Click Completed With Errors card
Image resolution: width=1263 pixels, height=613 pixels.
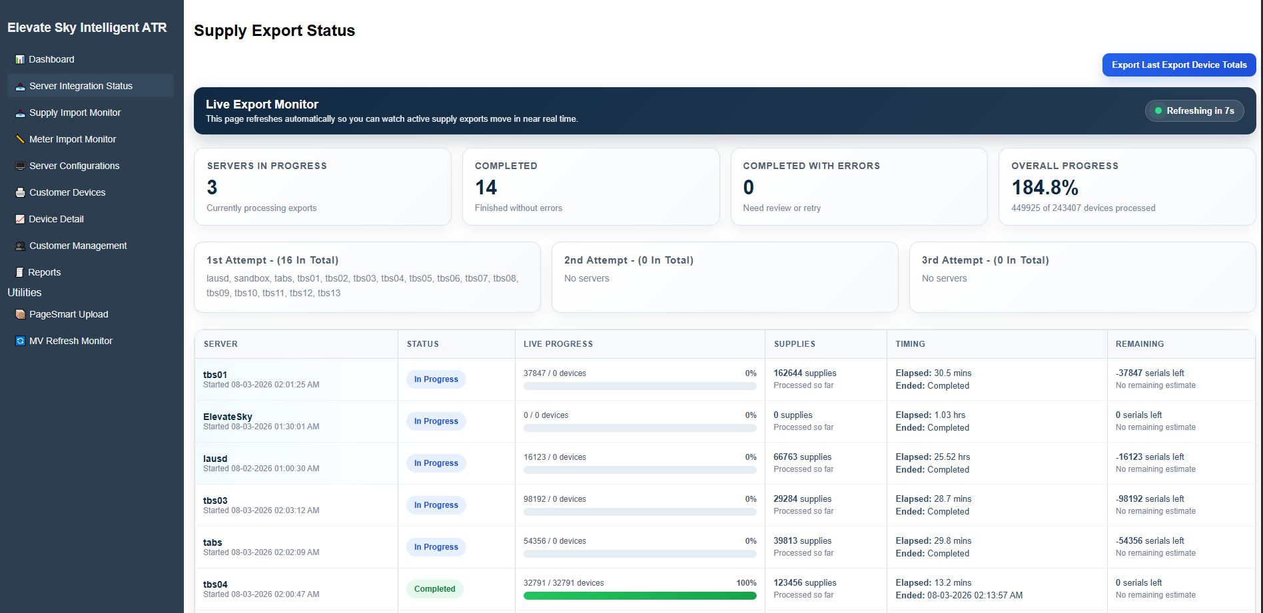[859, 186]
